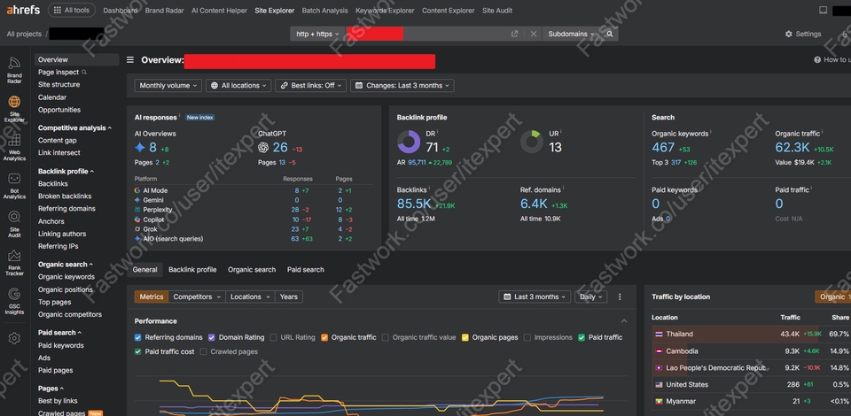Switch to the Paid search tab
This screenshot has width=851, height=416.
click(x=306, y=270)
